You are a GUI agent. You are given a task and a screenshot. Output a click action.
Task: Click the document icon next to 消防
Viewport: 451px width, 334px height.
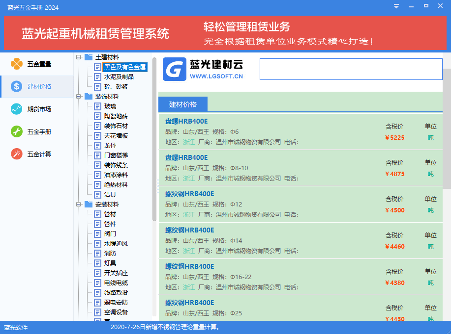click(x=97, y=253)
